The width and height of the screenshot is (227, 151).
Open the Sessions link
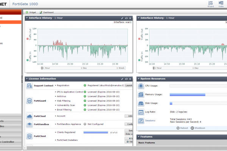(x=150, y=120)
